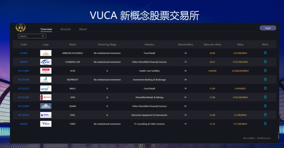The height and width of the screenshot is (148, 284).
Task: Open details document icon for MINGTAI HOLDINGS
Action: pos(265,53)
